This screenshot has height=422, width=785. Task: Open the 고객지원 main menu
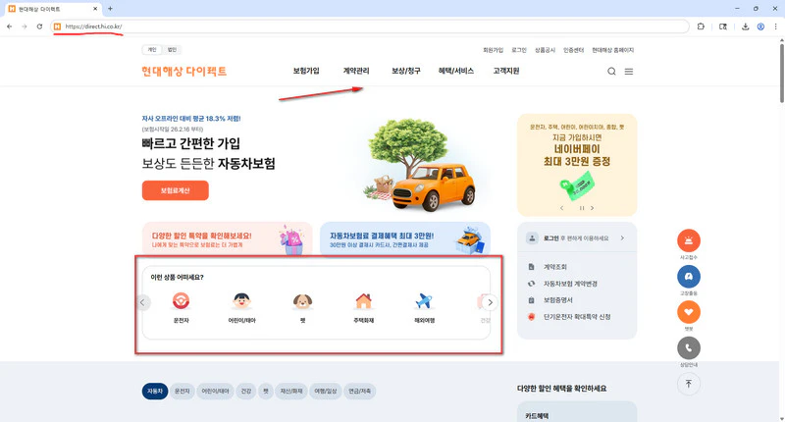[x=506, y=71]
